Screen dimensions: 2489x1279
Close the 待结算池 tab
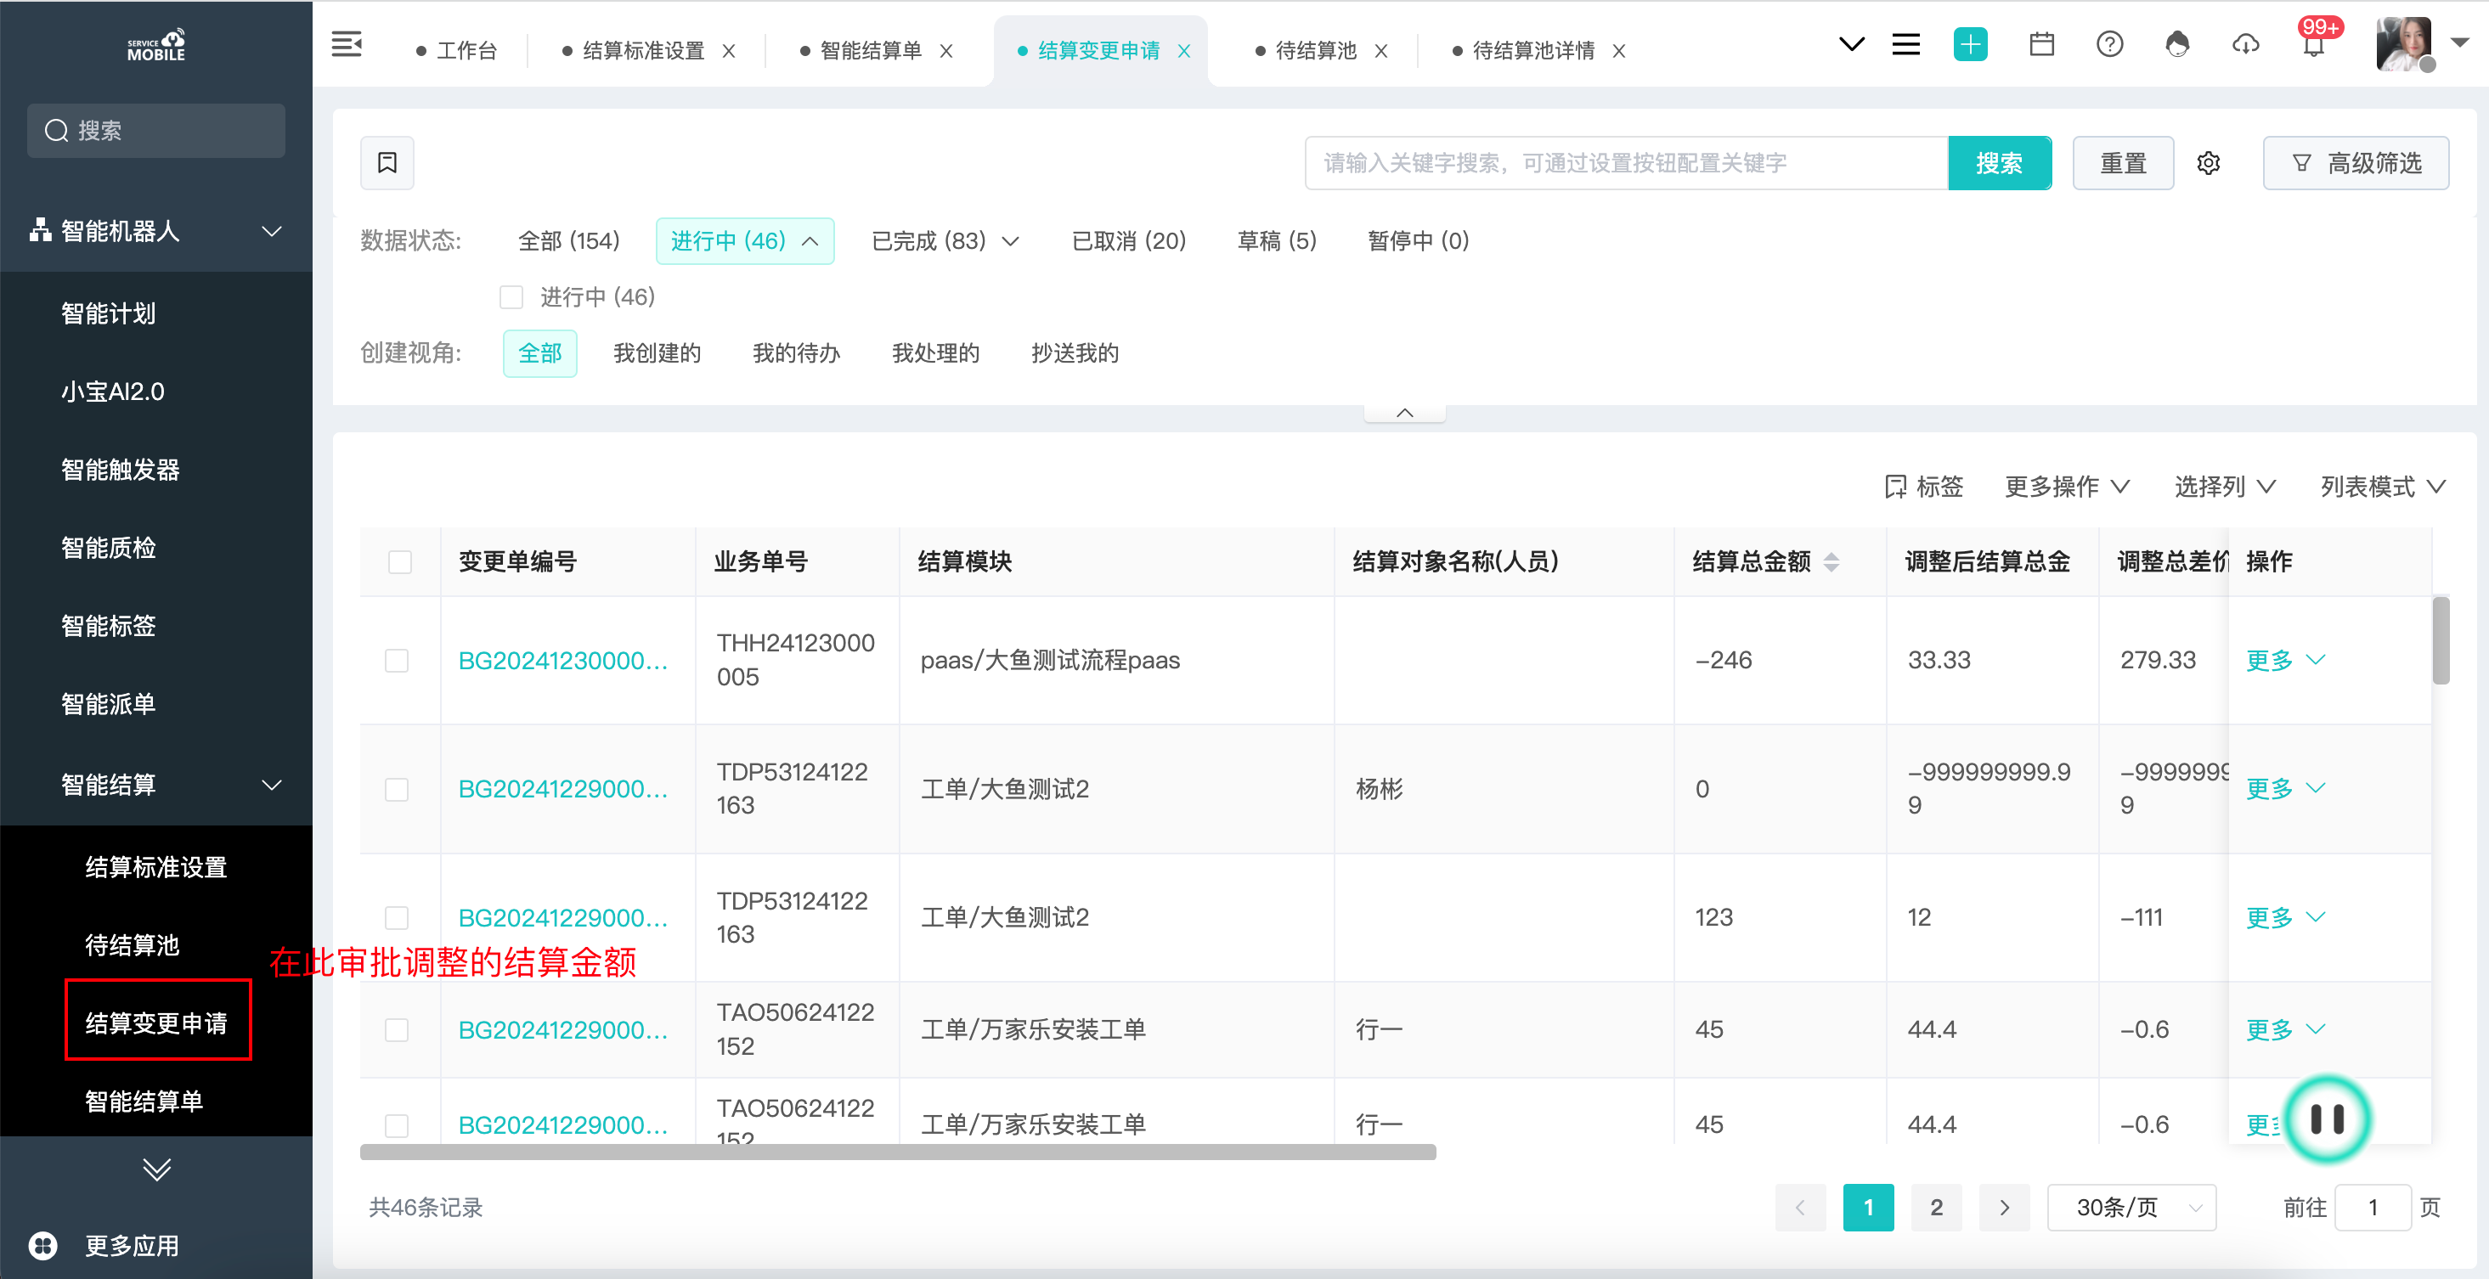coord(1380,51)
